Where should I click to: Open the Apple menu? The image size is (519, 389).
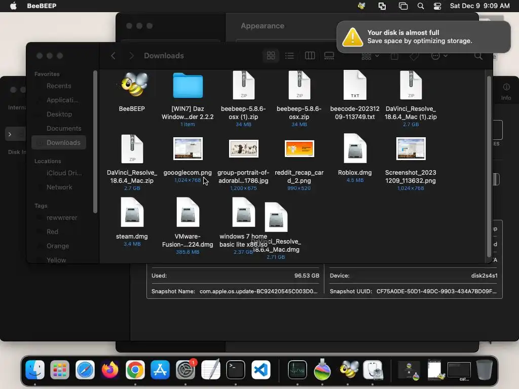click(x=13, y=6)
